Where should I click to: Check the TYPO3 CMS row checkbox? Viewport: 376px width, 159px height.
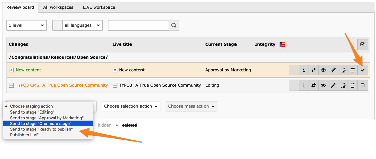click(363, 85)
